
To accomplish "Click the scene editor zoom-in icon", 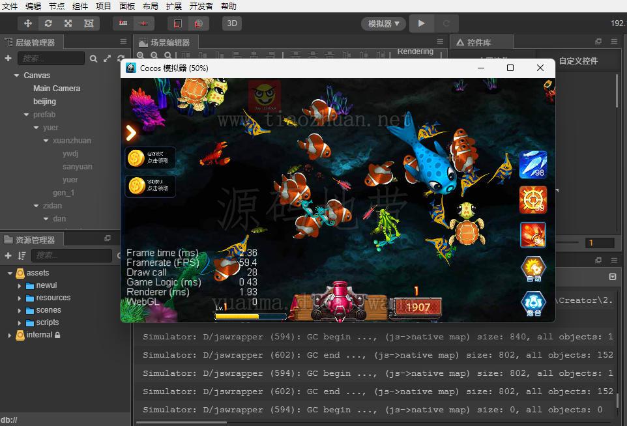I will [140, 55].
